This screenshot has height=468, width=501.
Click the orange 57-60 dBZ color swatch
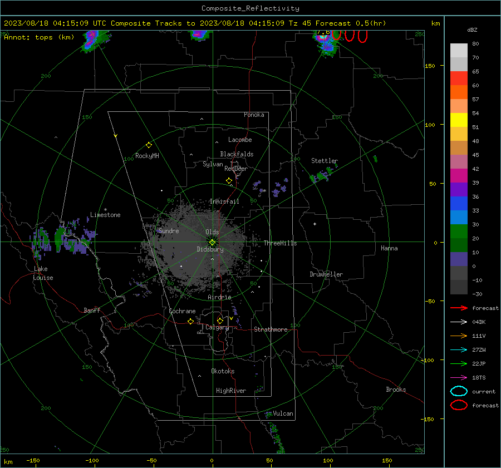(x=459, y=92)
